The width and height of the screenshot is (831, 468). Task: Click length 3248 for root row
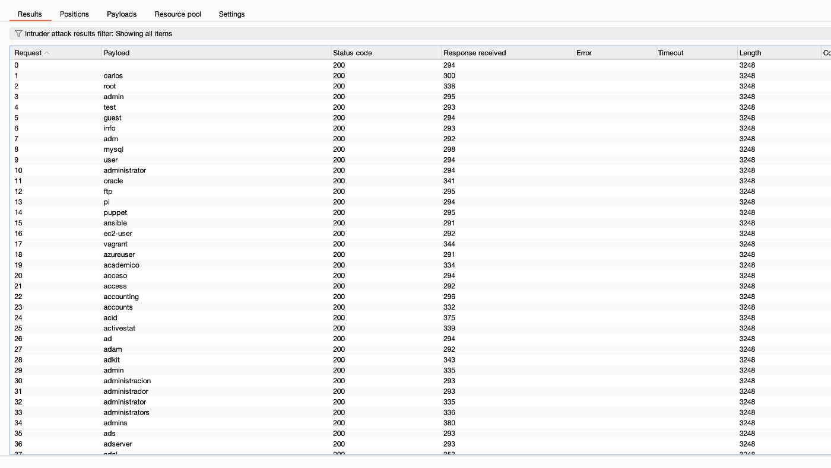747,86
